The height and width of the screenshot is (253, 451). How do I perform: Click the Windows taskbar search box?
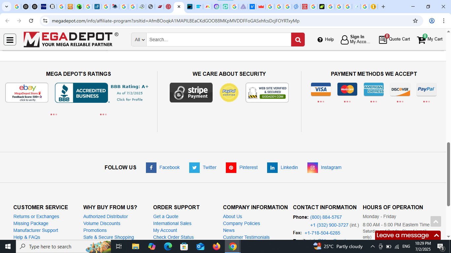pyautogui.click(x=64, y=246)
